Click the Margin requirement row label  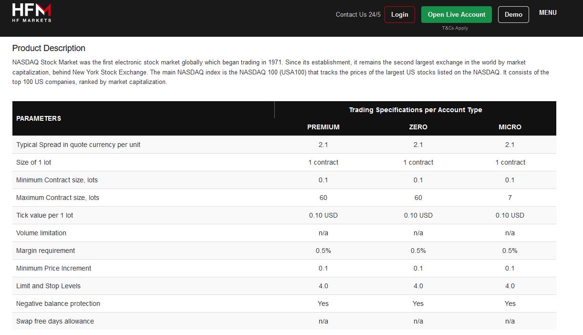pyautogui.click(x=45, y=251)
